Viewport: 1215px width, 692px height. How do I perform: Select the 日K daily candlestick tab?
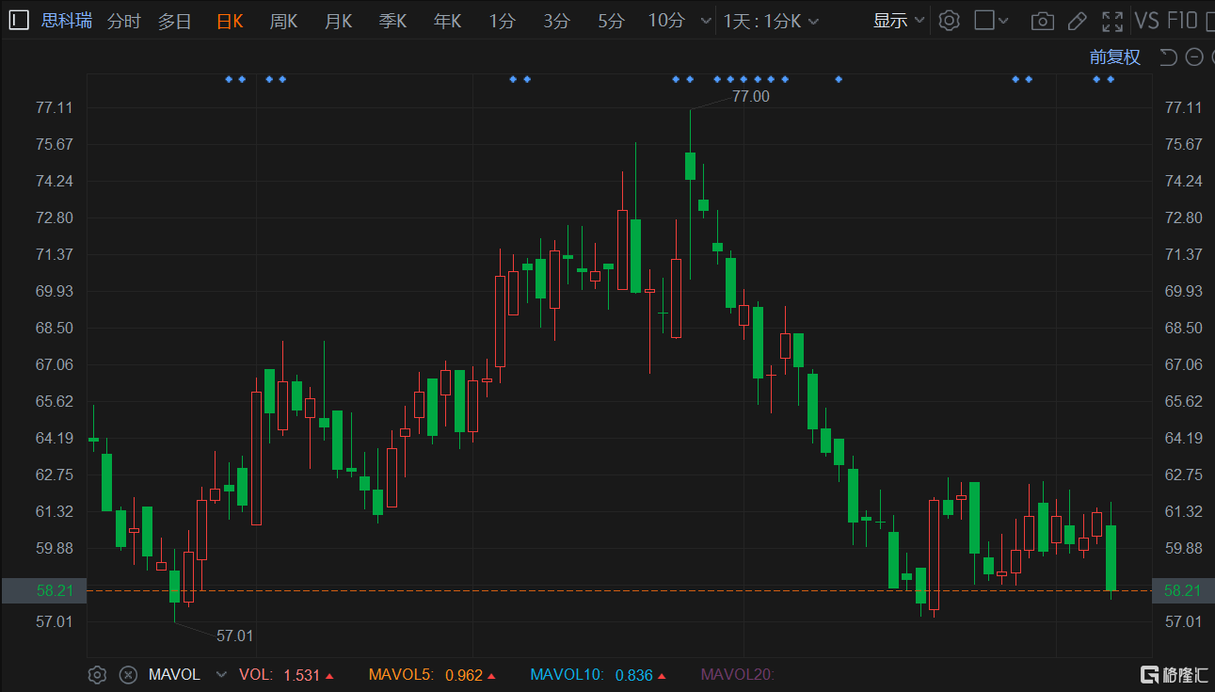(x=230, y=21)
